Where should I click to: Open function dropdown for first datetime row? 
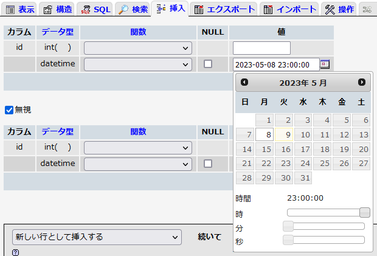(x=138, y=64)
